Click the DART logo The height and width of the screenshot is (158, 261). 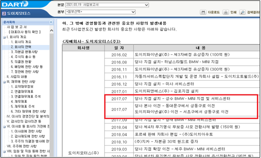[15, 4]
